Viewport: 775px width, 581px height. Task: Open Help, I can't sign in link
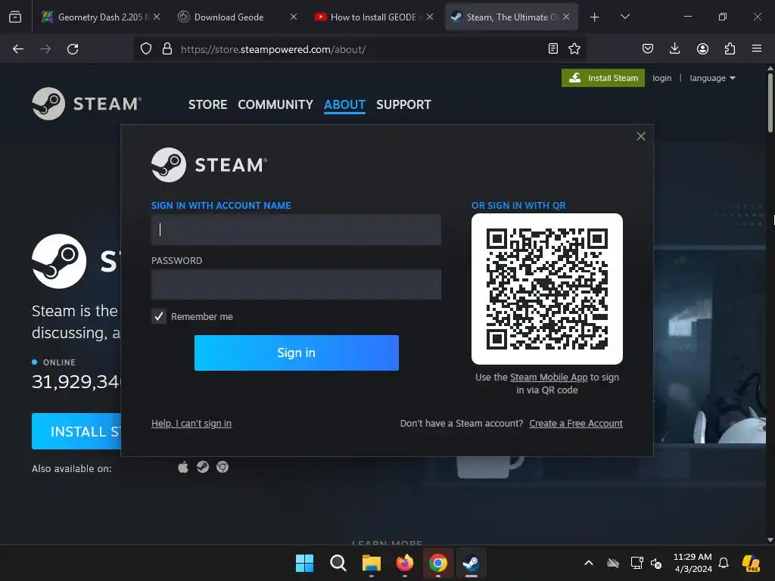click(x=191, y=424)
